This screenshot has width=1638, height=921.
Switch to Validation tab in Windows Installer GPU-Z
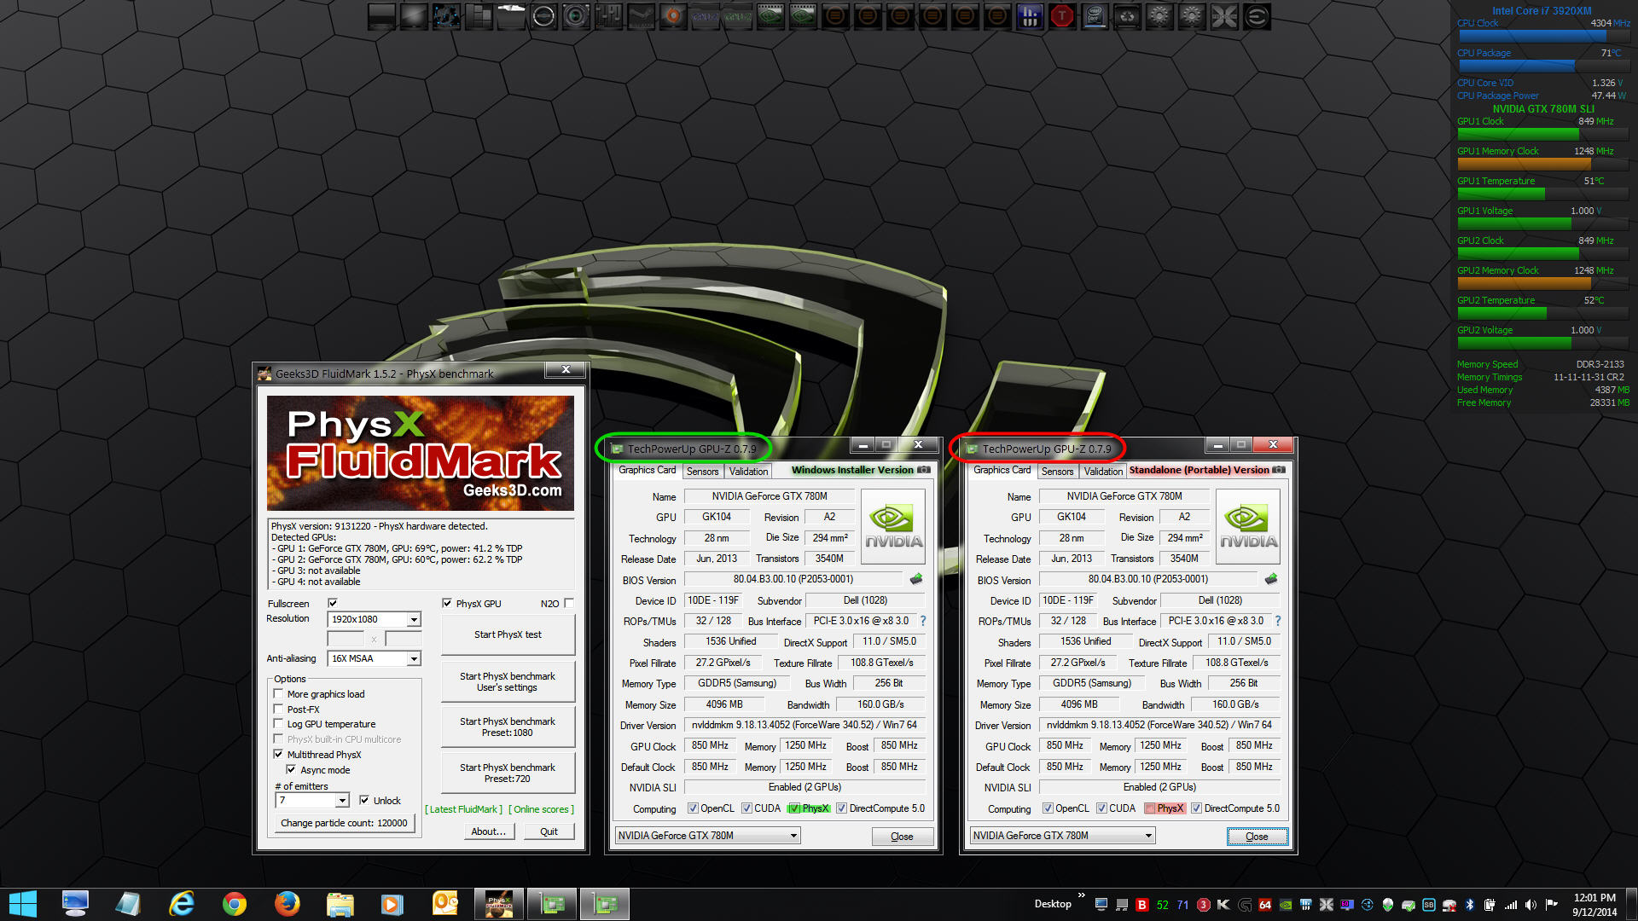748,472
